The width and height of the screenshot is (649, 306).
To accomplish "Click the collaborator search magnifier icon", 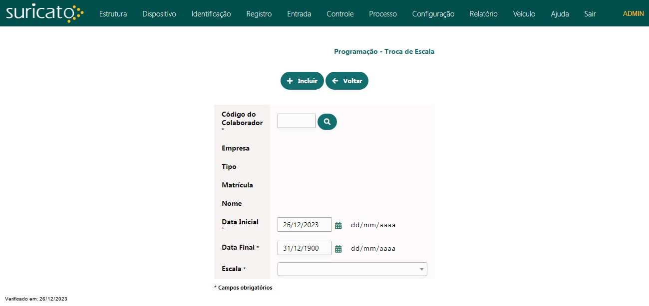I will pyautogui.click(x=327, y=122).
